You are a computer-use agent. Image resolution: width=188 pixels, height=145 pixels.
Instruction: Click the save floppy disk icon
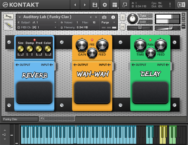coord(95,5)
